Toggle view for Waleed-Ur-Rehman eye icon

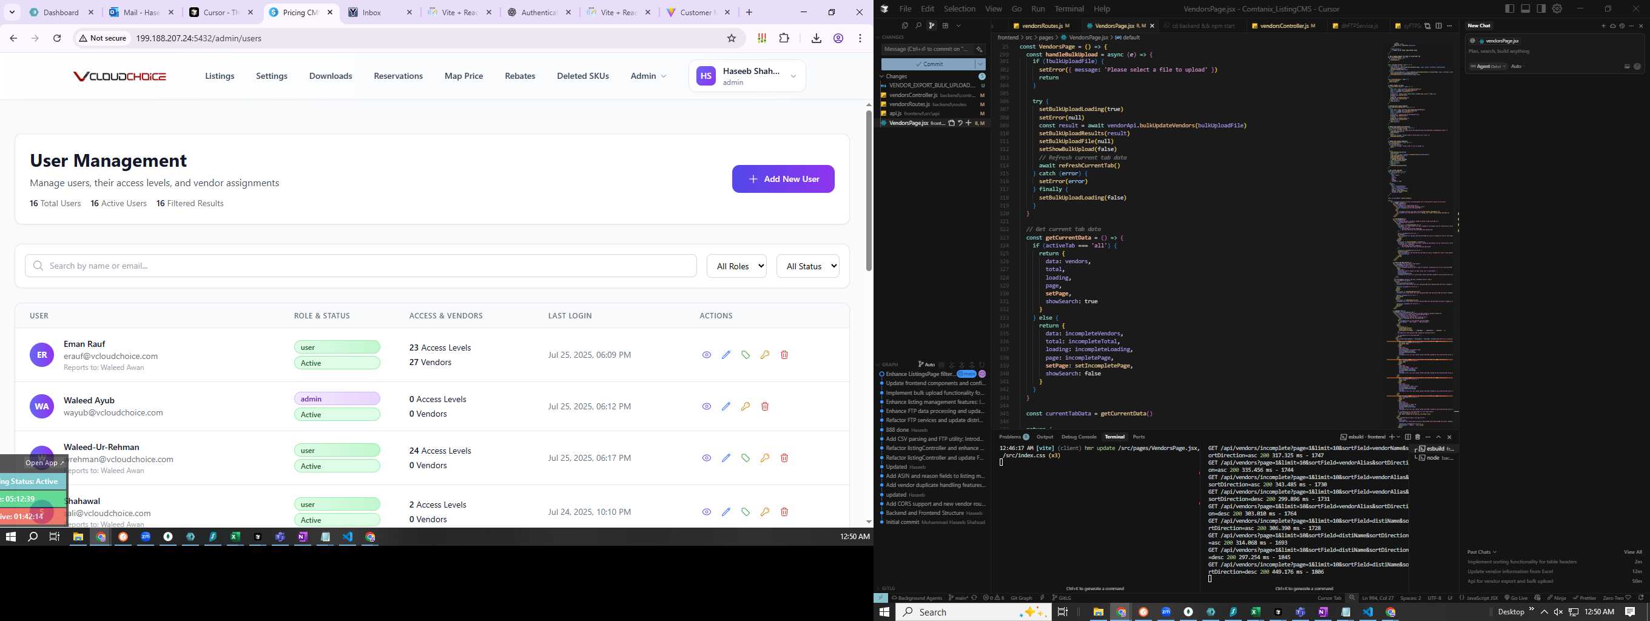(x=707, y=458)
